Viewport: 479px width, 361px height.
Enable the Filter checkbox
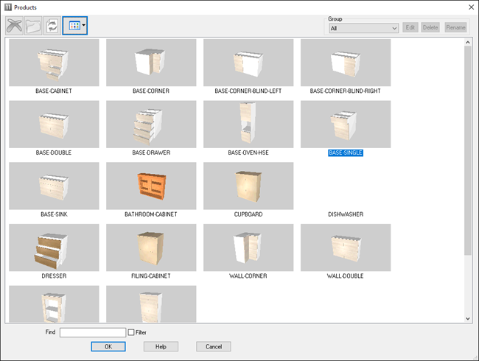131,333
